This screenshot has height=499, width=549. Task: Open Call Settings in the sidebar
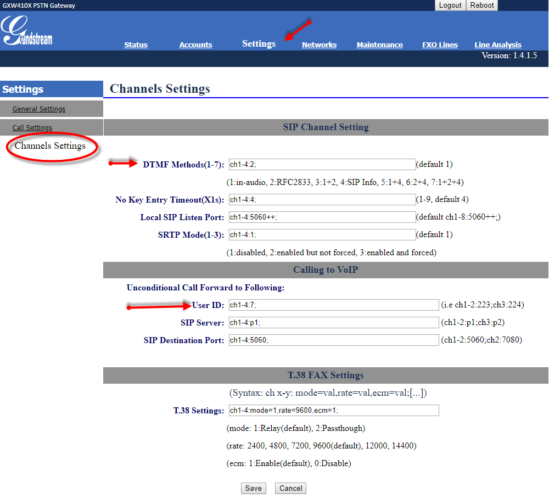tap(32, 127)
